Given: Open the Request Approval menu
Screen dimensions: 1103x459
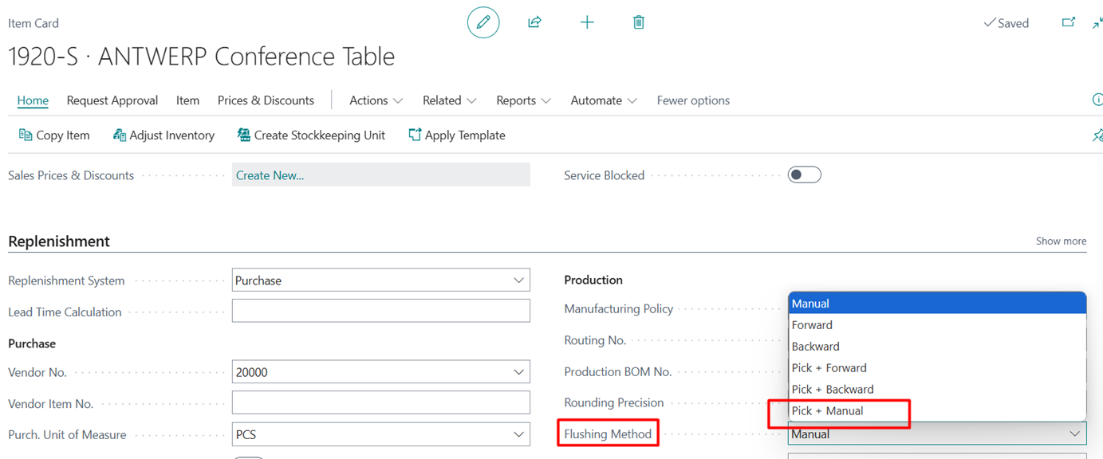Looking at the screenshot, I should point(112,100).
